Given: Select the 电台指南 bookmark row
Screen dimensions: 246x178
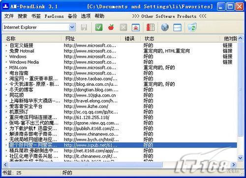Looking at the screenshot, I should [120, 73].
